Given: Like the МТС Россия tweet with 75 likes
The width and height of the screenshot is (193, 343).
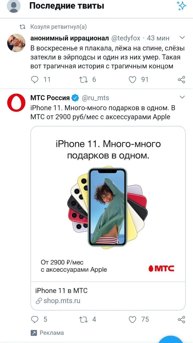Looking at the screenshot, I should pos(133,319).
